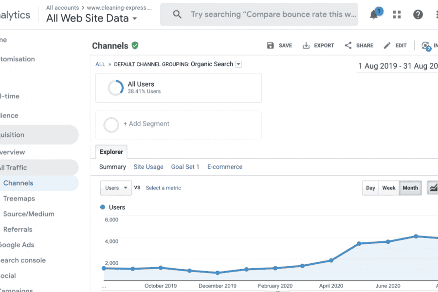Set graph interval to Day
The width and height of the screenshot is (438, 292).
[371, 188]
